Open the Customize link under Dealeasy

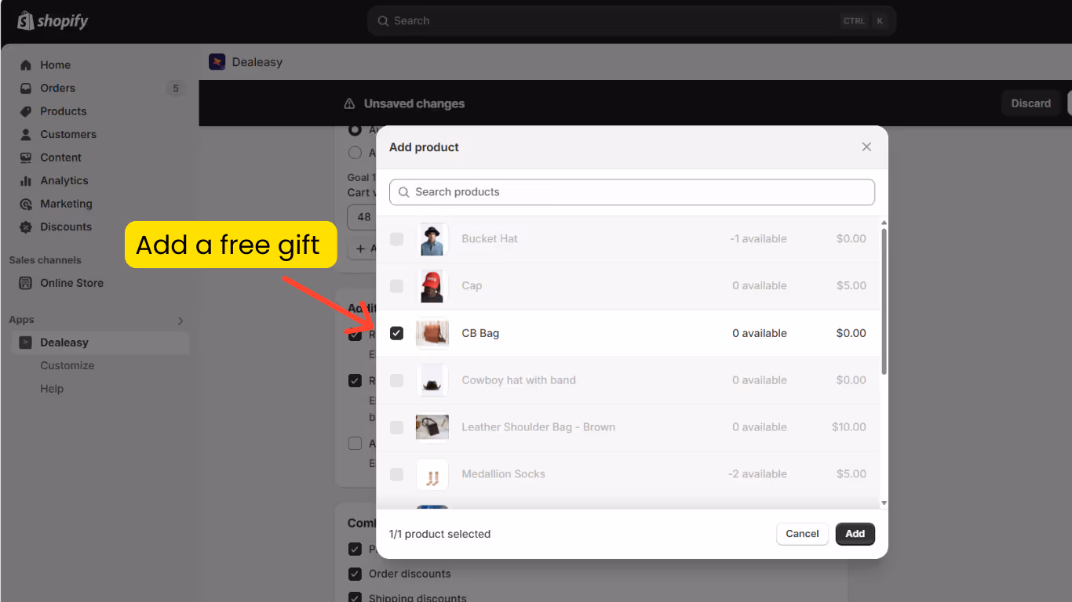pyautogui.click(x=67, y=366)
